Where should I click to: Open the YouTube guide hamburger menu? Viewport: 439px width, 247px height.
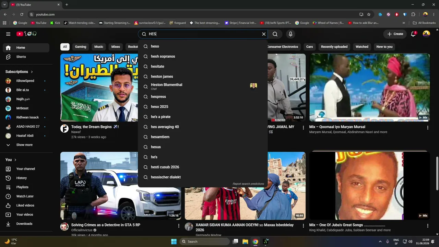coord(8,34)
